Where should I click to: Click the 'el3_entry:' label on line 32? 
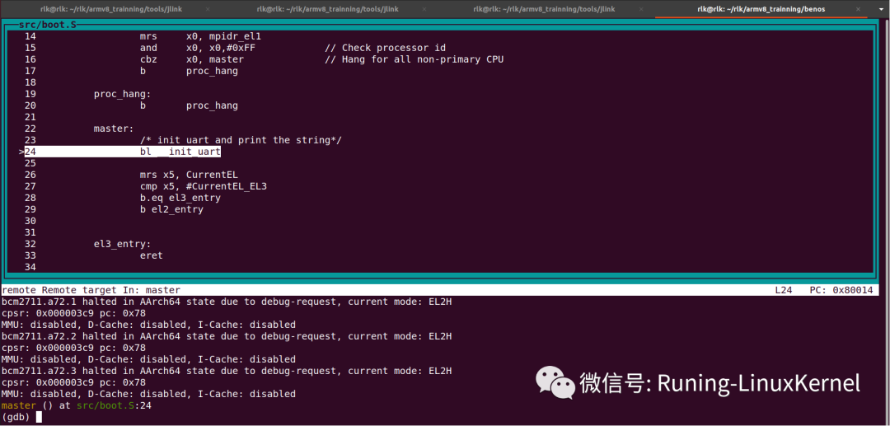point(123,244)
